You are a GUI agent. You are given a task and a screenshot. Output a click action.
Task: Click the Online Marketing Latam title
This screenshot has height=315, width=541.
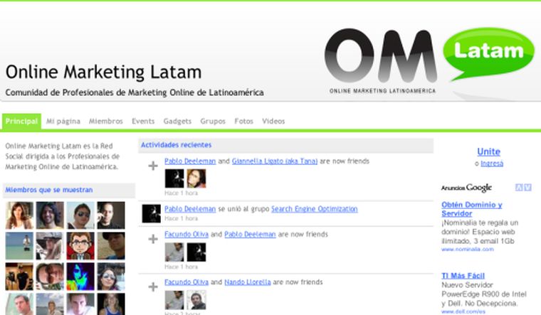click(103, 72)
